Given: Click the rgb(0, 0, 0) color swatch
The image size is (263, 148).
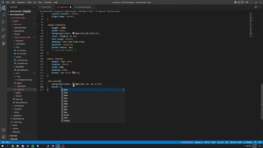Looking at the screenshot, I should coord(61,36).
